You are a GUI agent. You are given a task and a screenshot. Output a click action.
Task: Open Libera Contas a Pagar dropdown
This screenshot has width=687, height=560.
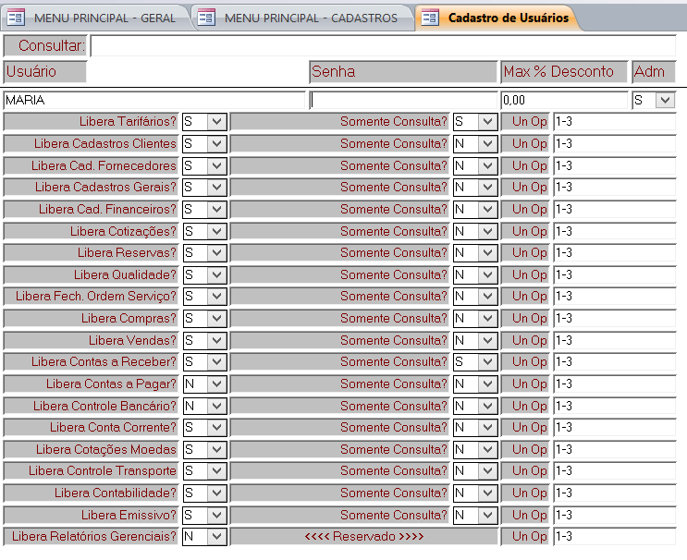[216, 383]
